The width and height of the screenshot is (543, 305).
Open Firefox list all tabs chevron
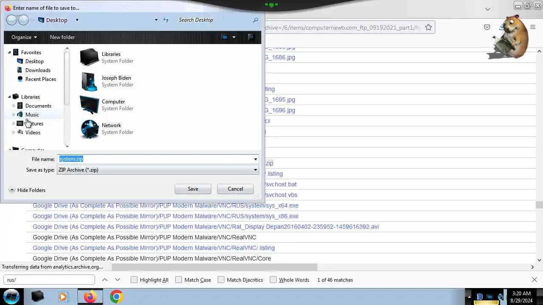488,9
